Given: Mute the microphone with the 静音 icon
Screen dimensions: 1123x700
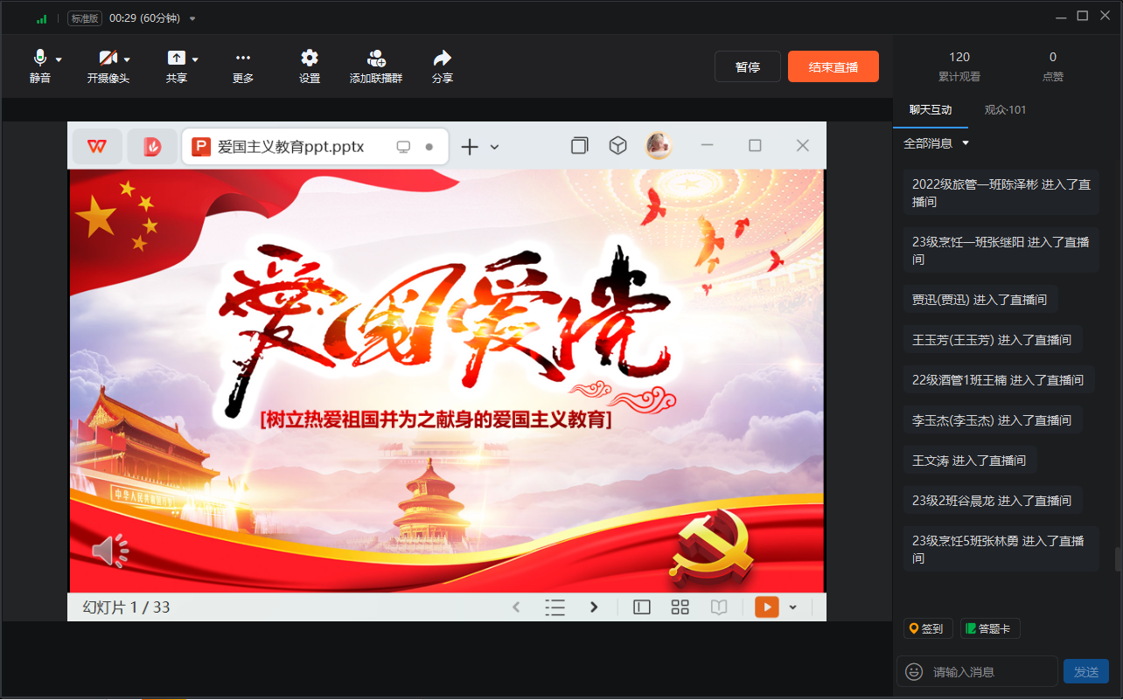Looking at the screenshot, I should [39, 59].
